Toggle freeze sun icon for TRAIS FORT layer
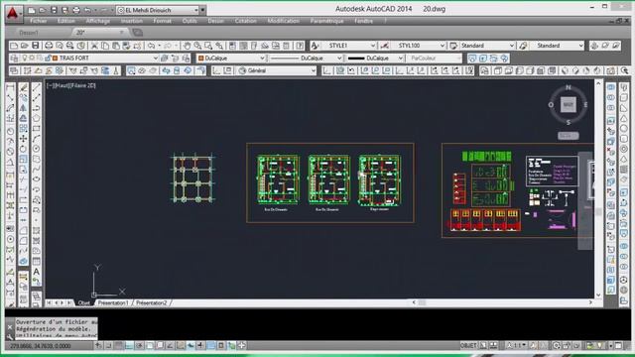This screenshot has width=635, height=357. tap(32, 59)
